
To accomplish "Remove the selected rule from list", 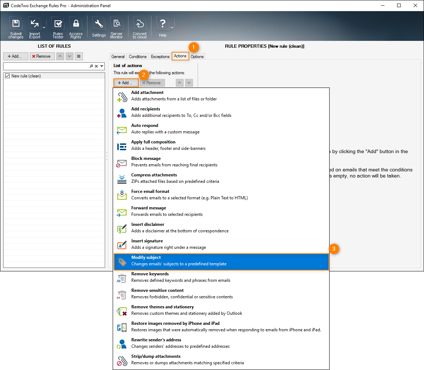I will [42, 56].
